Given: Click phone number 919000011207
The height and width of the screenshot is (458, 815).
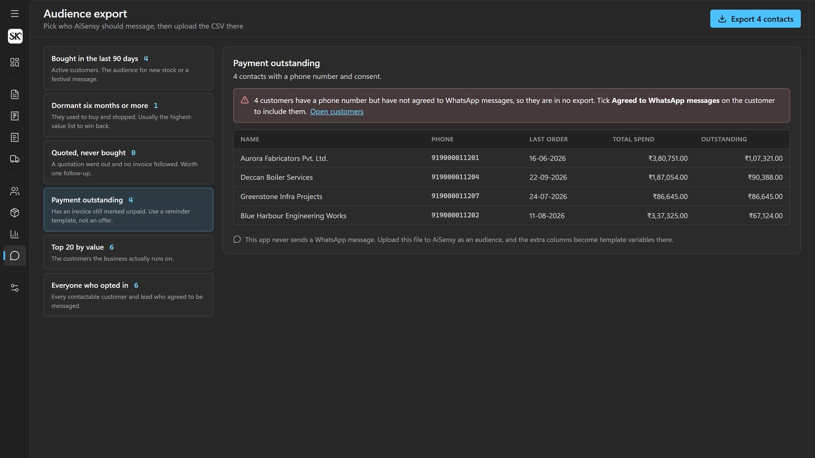Looking at the screenshot, I should [x=455, y=196].
